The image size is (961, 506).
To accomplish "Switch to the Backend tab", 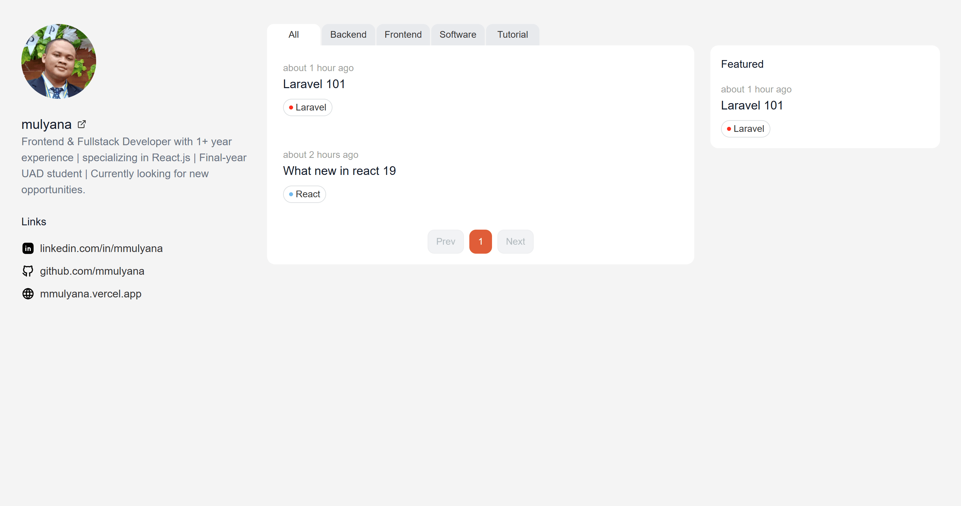I will (x=348, y=35).
